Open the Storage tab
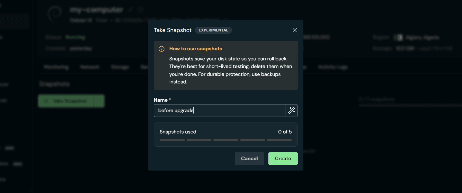462x193 pixels. [x=120, y=67]
